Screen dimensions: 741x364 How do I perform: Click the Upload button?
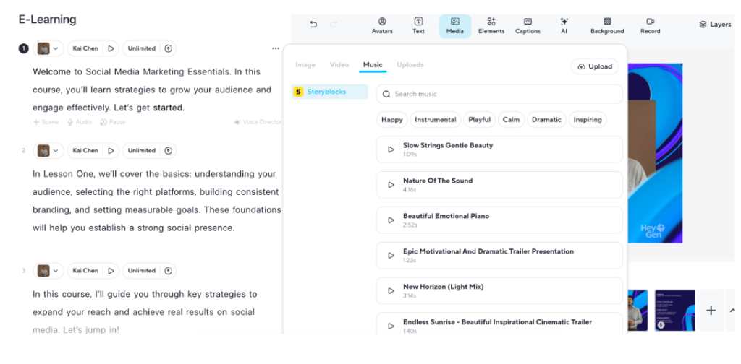pos(595,66)
